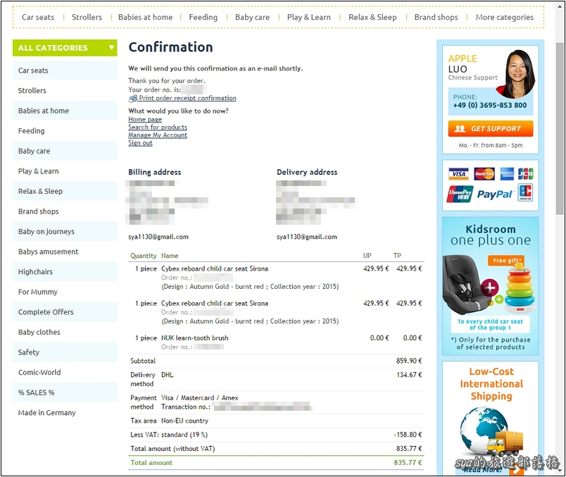Image resolution: width=566 pixels, height=477 pixels.
Task: Click the Less VAT -158.80 € value
Action: [408, 435]
